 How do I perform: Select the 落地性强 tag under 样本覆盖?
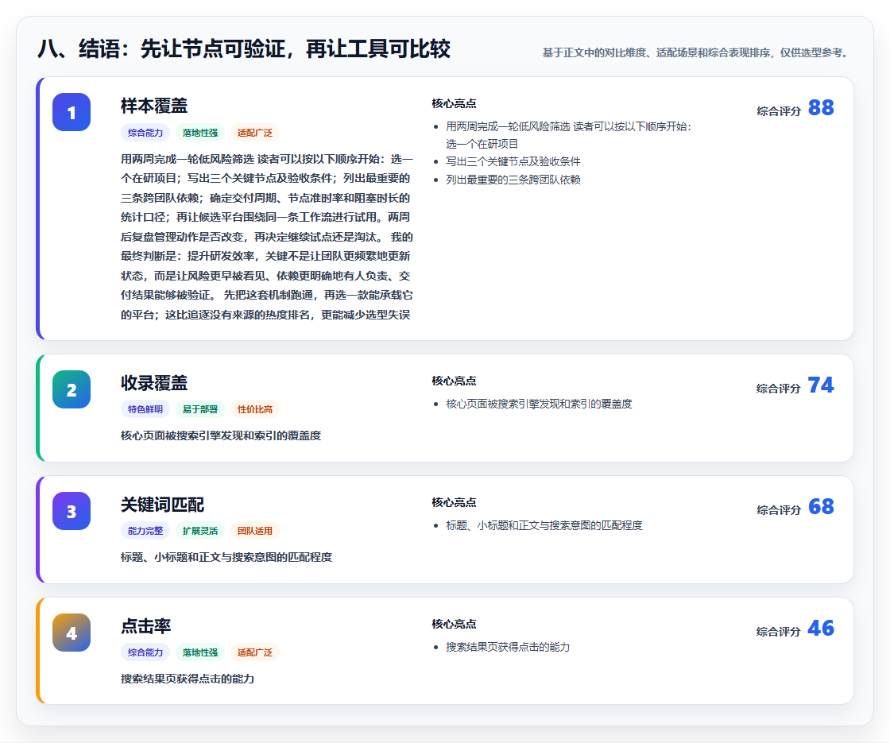(200, 133)
